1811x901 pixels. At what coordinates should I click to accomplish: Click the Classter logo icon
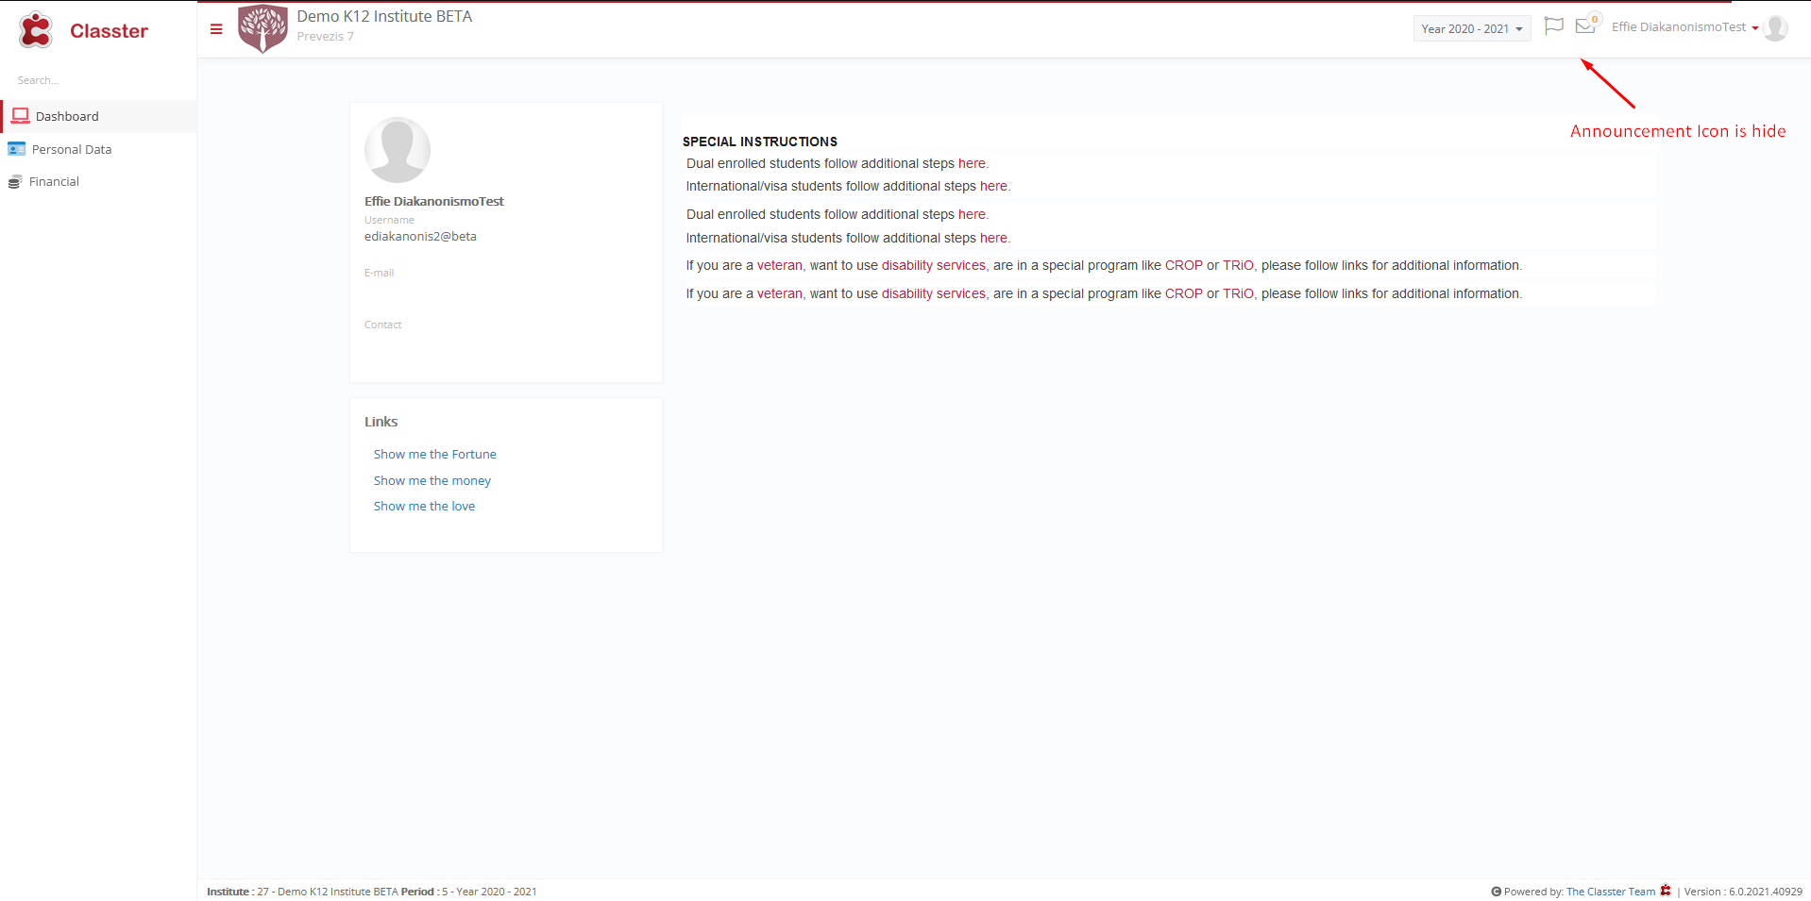(36, 30)
